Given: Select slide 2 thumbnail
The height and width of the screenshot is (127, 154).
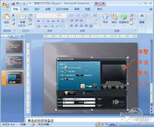Looking at the screenshot, I should (x=14, y=62).
